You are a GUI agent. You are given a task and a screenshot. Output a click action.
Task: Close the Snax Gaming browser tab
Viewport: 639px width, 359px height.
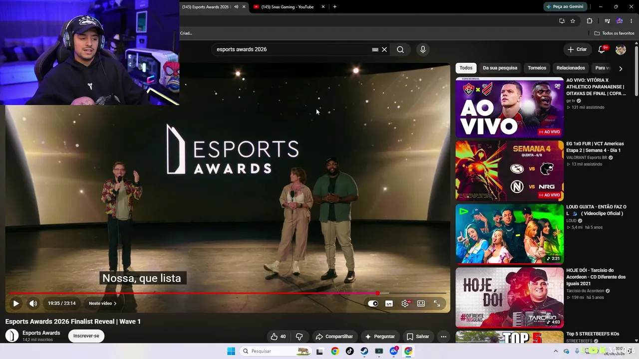point(323,6)
